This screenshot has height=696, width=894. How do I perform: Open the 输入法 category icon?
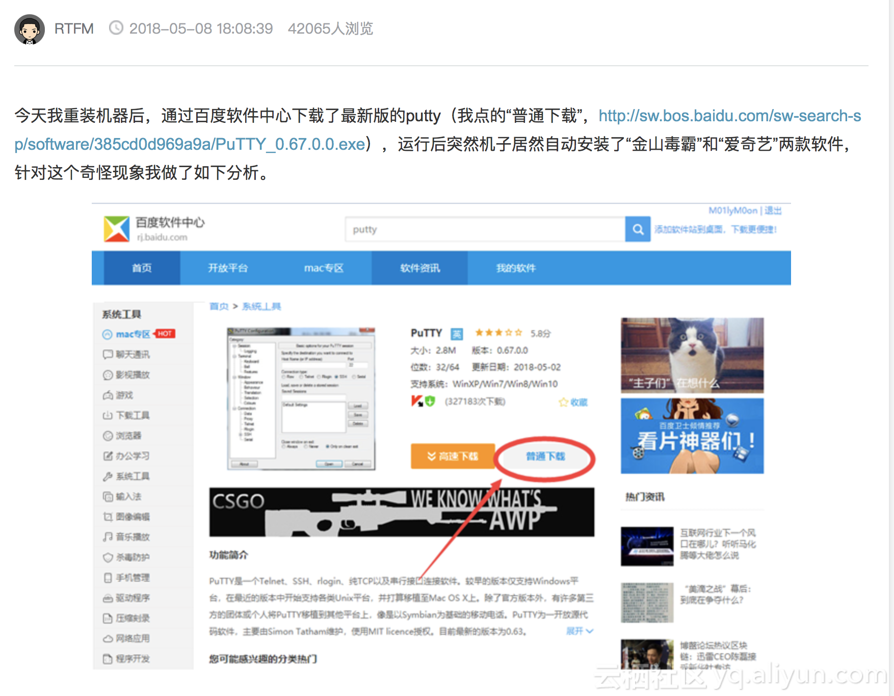pyautogui.click(x=108, y=496)
